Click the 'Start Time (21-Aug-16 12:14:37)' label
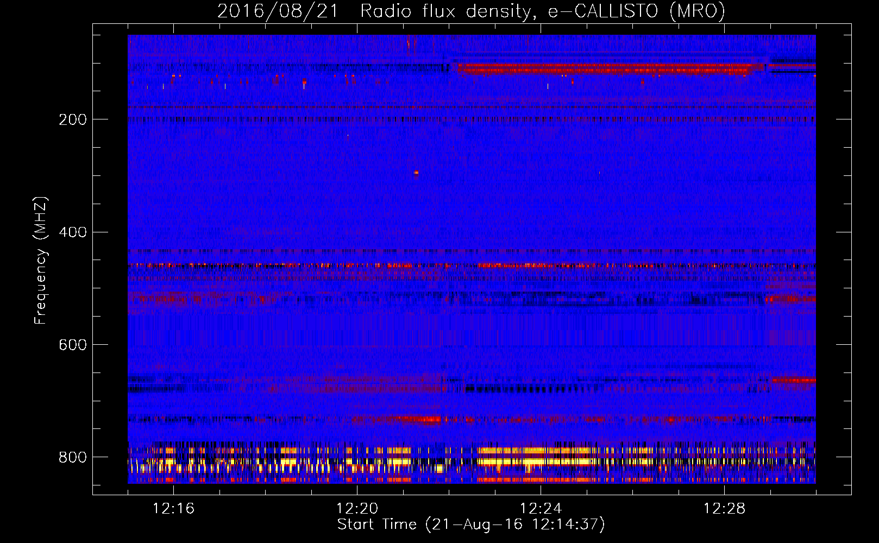879x543 pixels. pos(471,525)
